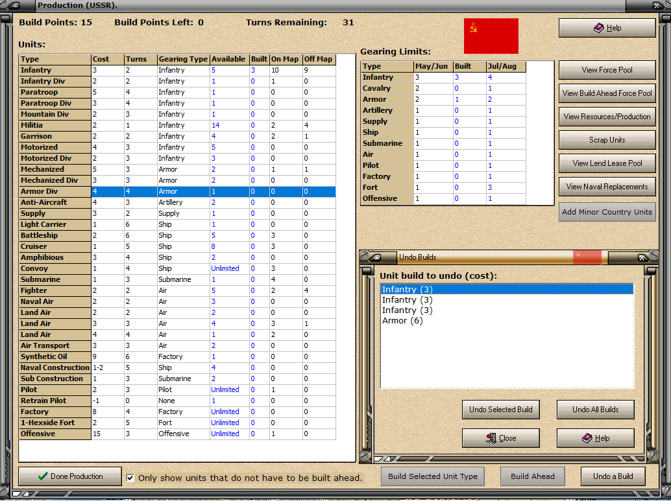This screenshot has height=501, width=671.
Task: Click Undo All Builds
Action: (595, 410)
